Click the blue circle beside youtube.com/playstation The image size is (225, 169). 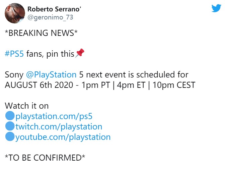click(x=10, y=137)
